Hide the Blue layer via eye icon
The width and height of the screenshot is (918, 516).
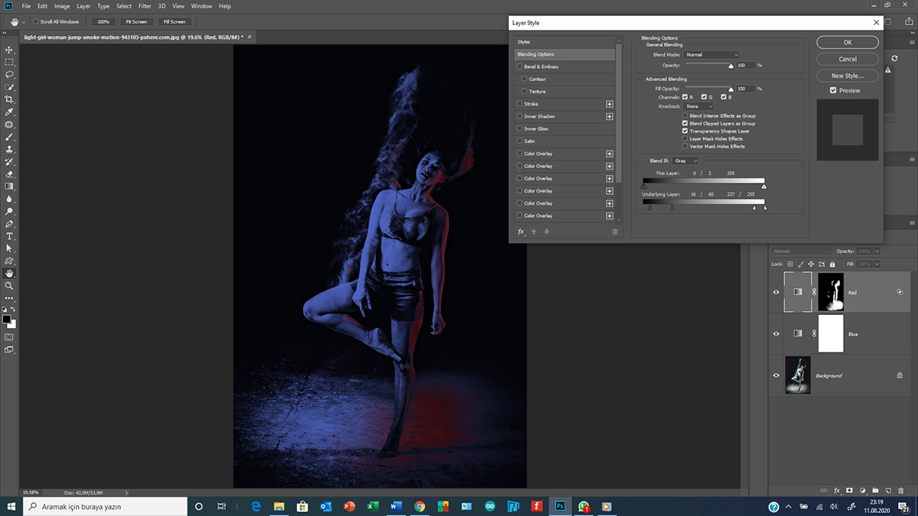coord(776,334)
